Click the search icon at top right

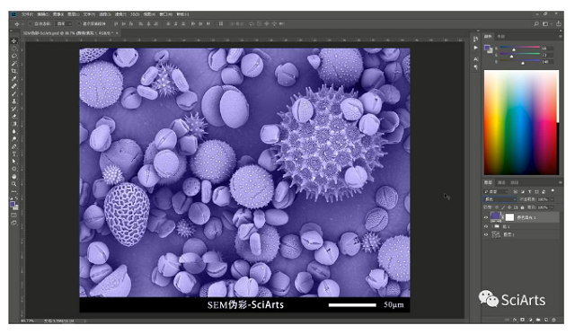point(536,24)
